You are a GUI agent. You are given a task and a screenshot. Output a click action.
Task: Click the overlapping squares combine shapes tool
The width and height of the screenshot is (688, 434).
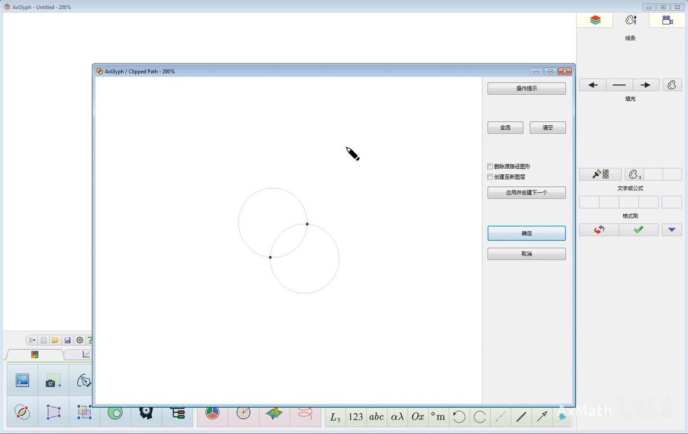click(84, 412)
